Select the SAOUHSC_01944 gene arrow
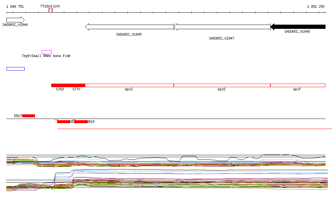Screen dimensions: 332x198 pos(15,20)
